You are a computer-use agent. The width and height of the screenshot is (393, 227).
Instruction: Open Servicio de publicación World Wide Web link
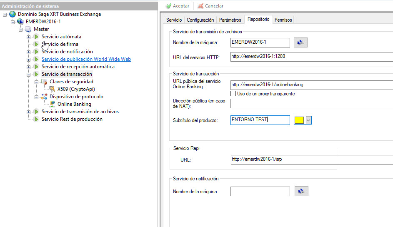point(86,59)
